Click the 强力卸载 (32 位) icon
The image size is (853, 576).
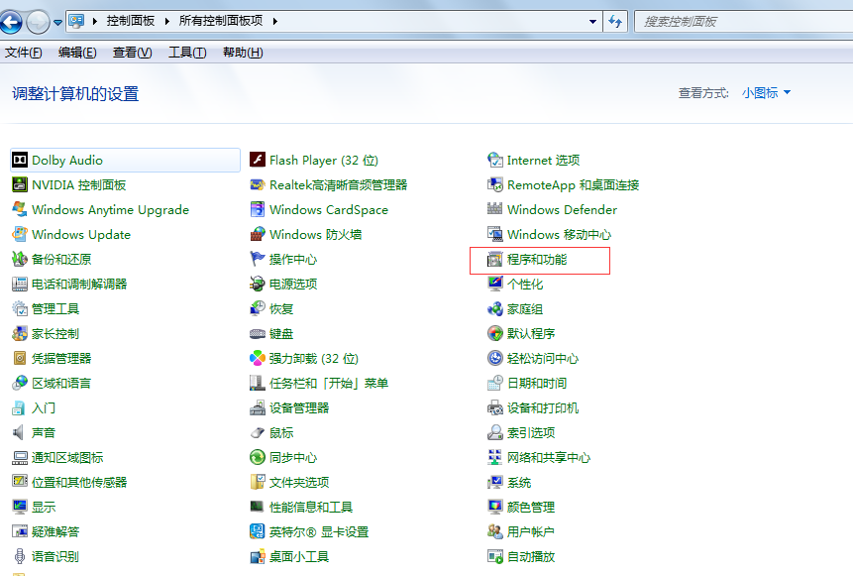(x=258, y=359)
